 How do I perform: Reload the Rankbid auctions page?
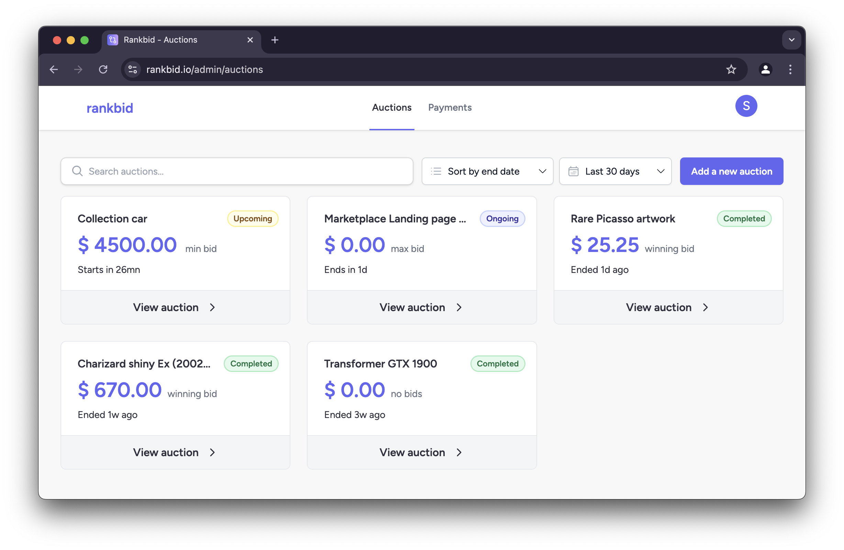(x=103, y=69)
